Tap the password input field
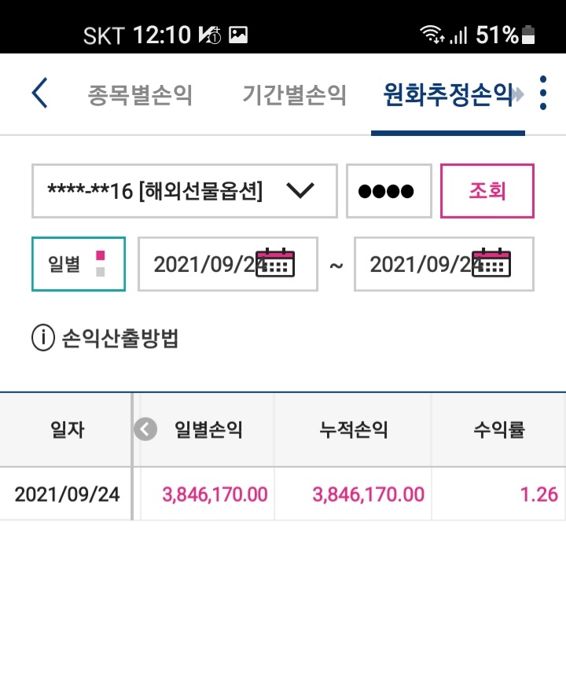The height and width of the screenshot is (680, 566). click(388, 191)
